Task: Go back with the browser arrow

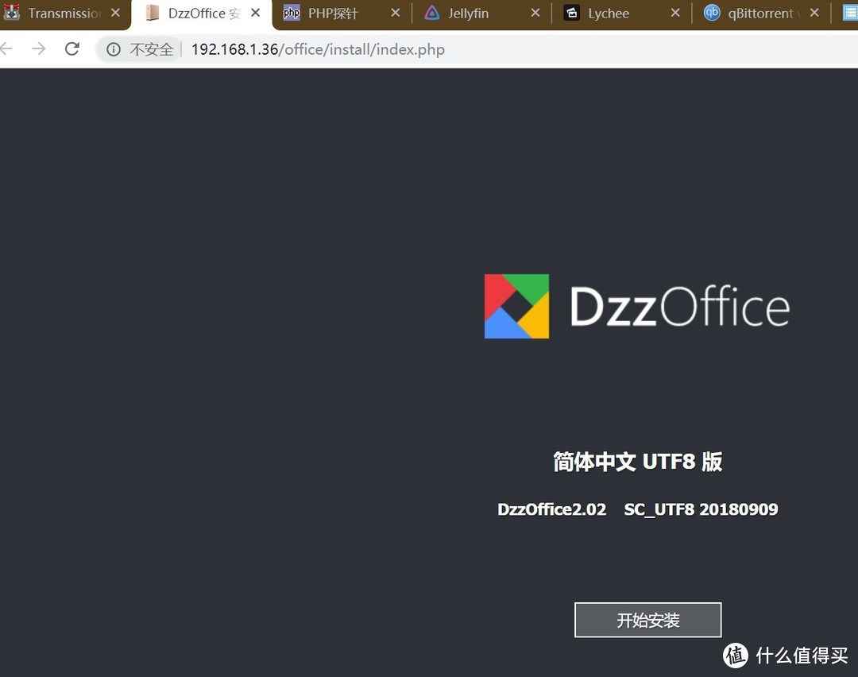Action: pos(6,49)
